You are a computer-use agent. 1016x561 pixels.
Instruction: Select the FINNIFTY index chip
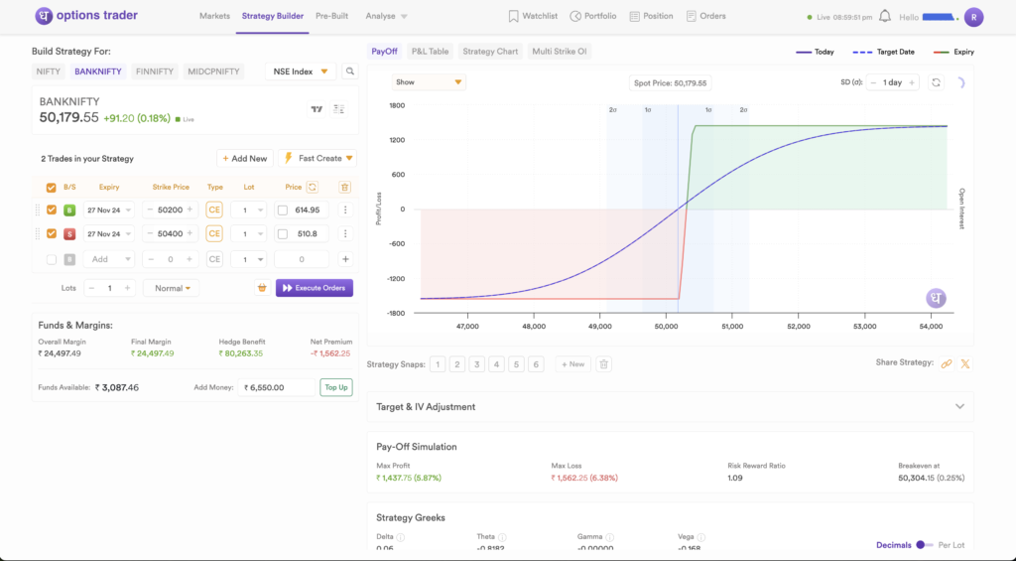click(154, 71)
